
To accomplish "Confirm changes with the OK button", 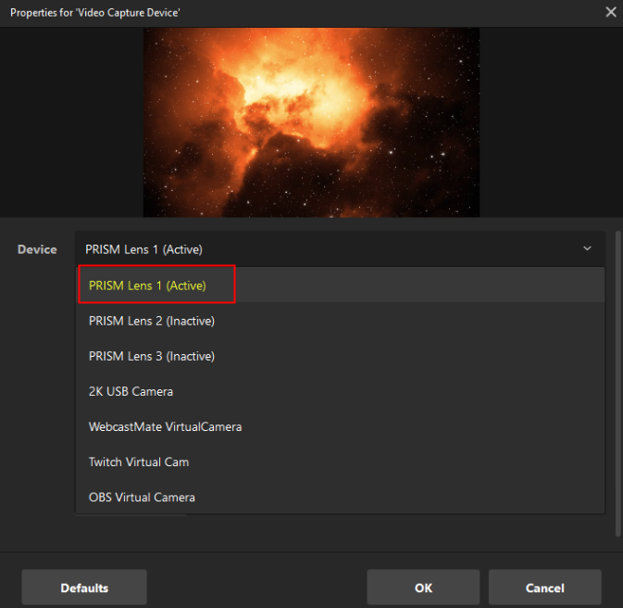I will tap(423, 588).
